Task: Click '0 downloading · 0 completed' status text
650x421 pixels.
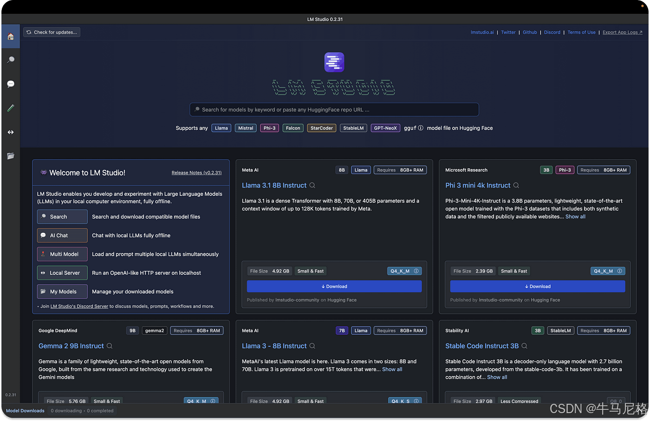Action: pyautogui.click(x=82, y=411)
